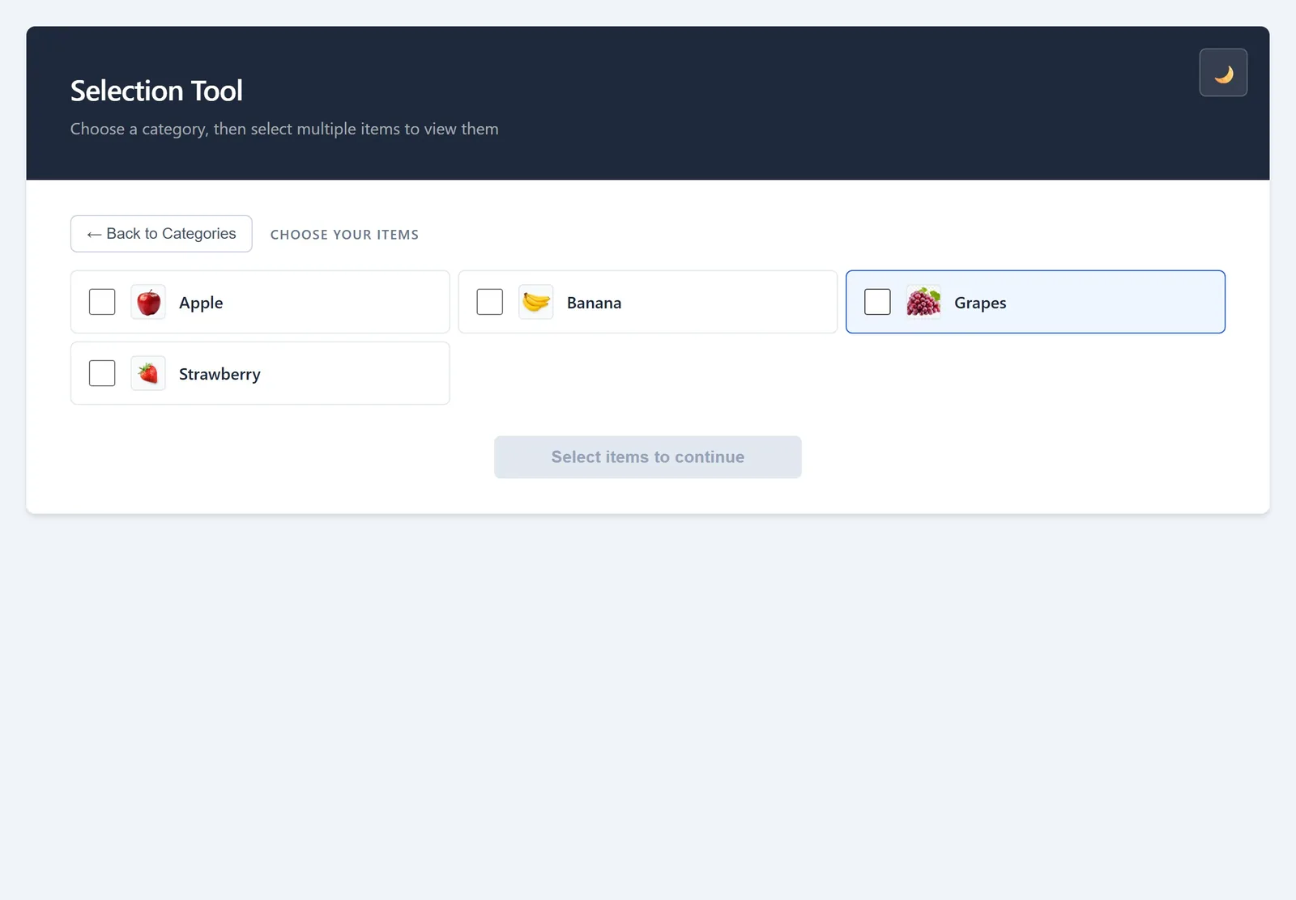The image size is (1296, 900).
Task: Click the Selection Tool title
Action: coord(156,91)
